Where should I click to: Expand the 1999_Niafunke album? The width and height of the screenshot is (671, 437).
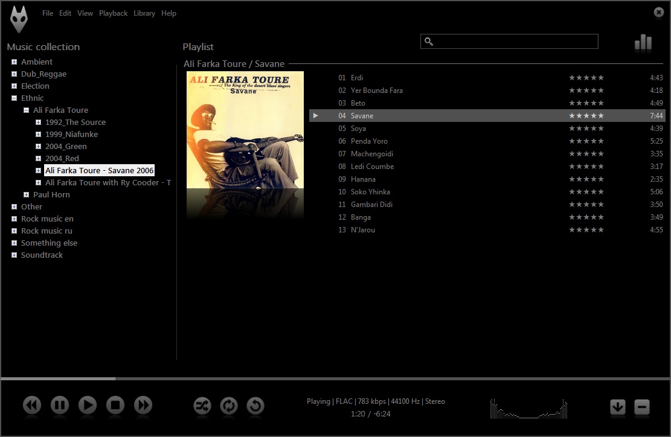coord(38,134)
